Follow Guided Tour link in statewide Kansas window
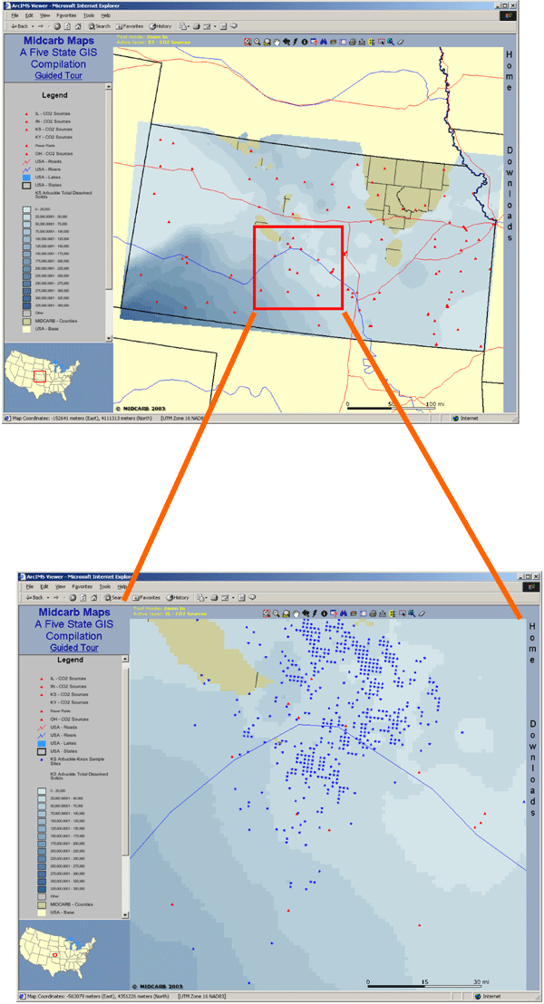This screenshot has width=544, height=1004. (x=58, y=75)
